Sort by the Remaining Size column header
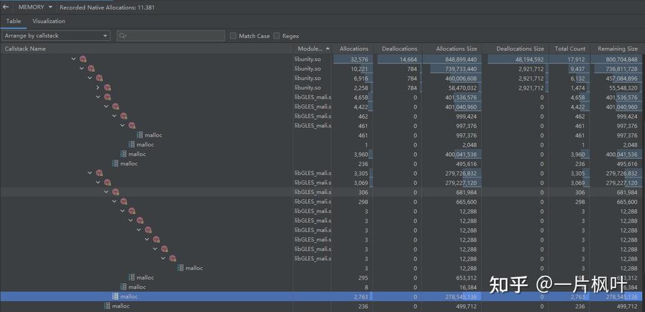 (618, 49)
